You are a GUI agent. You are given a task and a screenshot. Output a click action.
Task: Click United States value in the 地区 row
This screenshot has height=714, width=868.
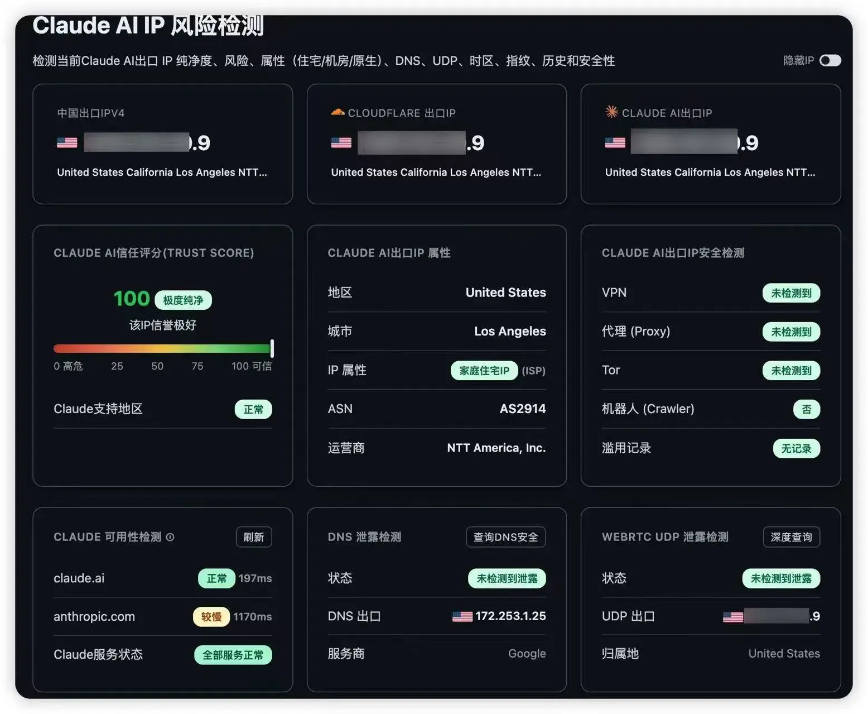pyautogui.click(x=506, y=293)
